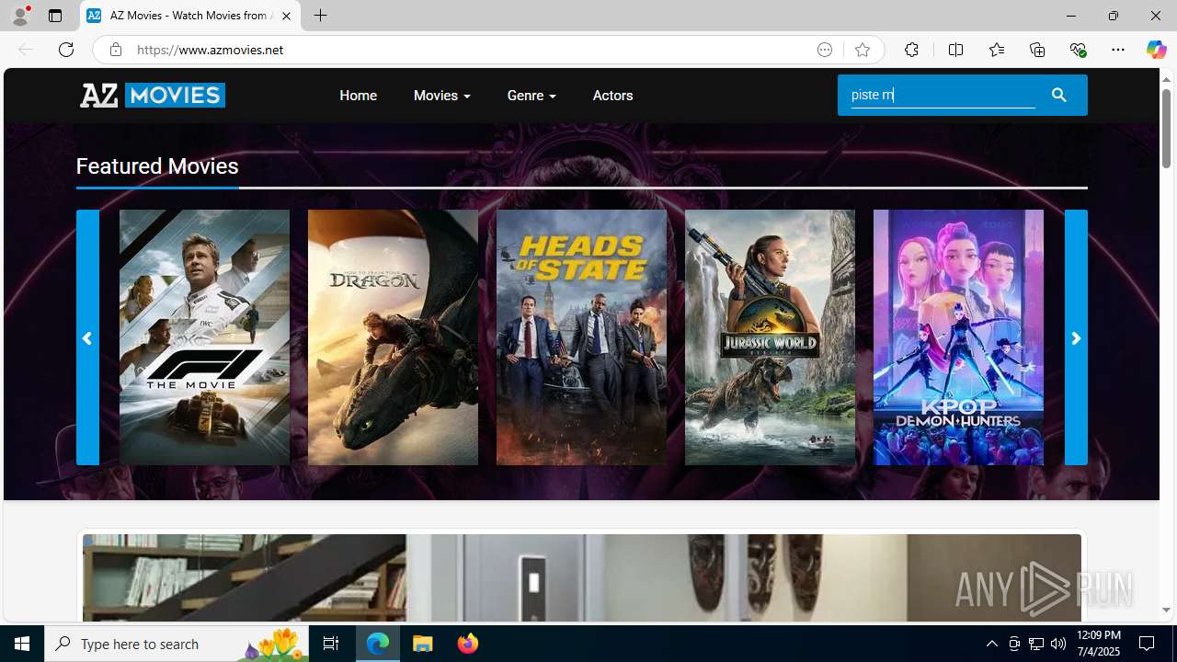This screenshot has width=1177, height=662.
Task: Show the previous featured movies with the left arrow
Action: pyautogui.click(x=87, y=337)
